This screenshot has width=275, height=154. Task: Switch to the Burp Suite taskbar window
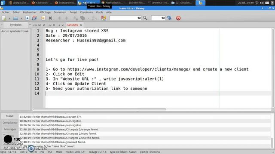pyautogui.click(x=19, y=3)
